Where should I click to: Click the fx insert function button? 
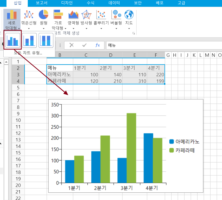(97, 45)
